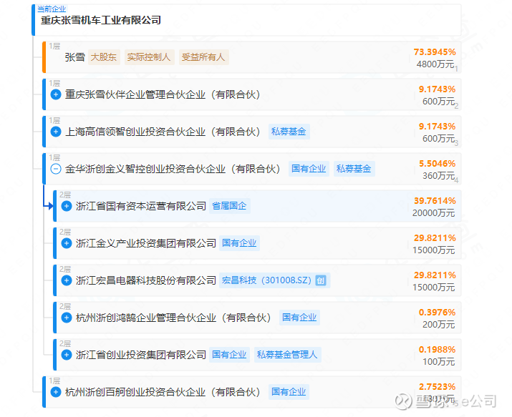Select 9.1743% on 上海高信领智 row
The image size is (512, 417).
click(438, 127)
